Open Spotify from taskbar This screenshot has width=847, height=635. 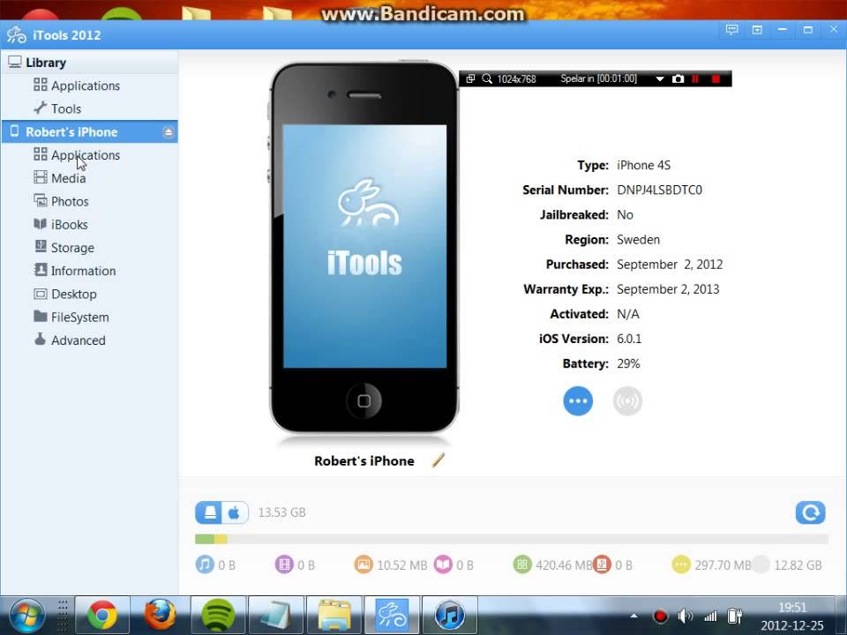tap(218, 616)
